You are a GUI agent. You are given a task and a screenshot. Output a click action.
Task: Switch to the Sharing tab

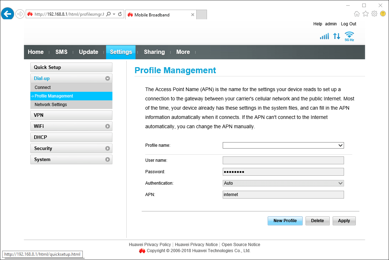(154, 52)
